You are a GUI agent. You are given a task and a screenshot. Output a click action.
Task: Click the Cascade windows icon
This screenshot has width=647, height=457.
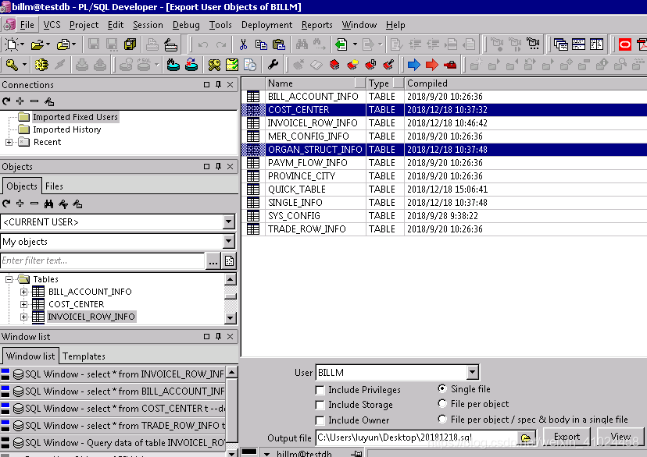(561, 44)
